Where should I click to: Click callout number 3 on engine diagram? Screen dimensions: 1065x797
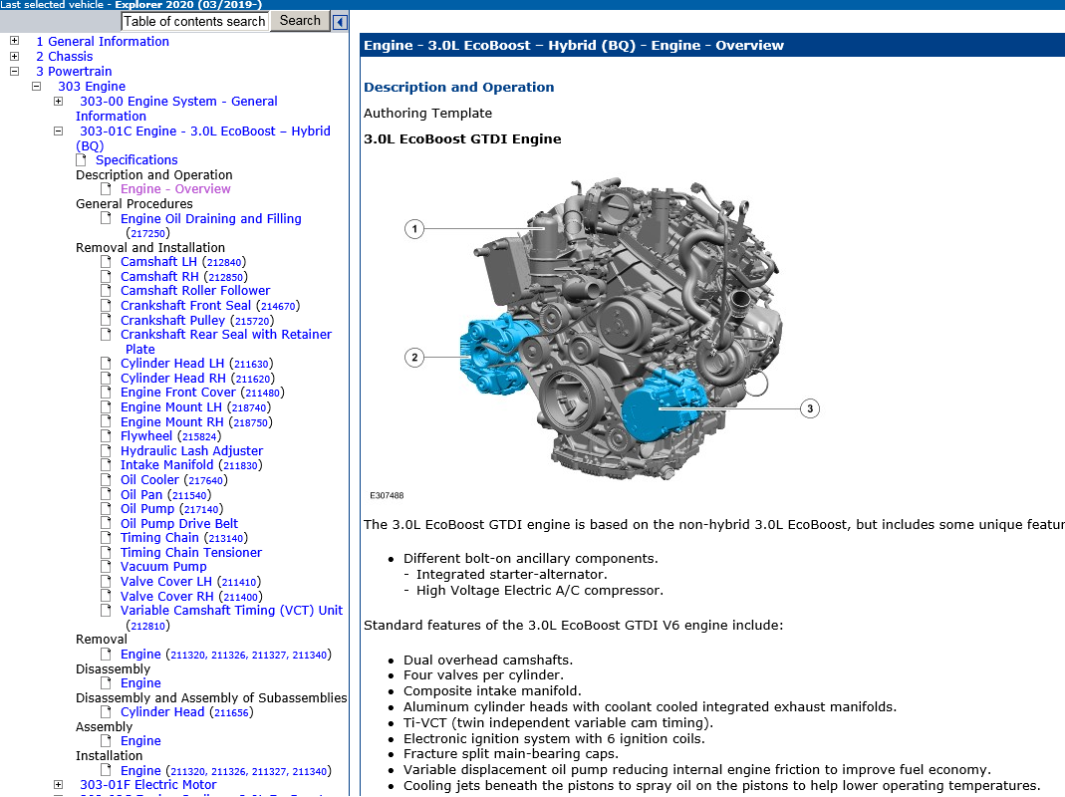[x=810, y=408]
